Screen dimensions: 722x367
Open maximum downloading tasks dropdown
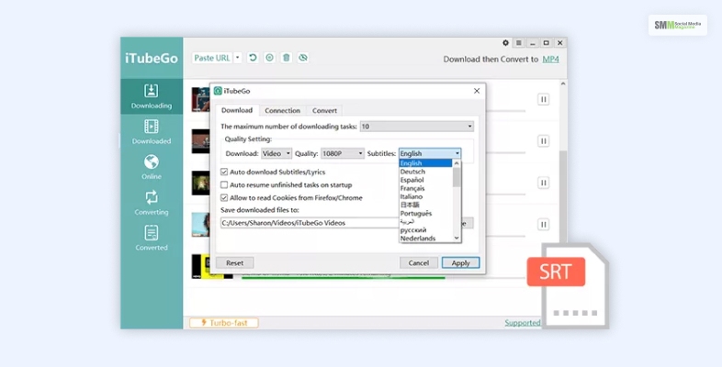pos(417,126)
